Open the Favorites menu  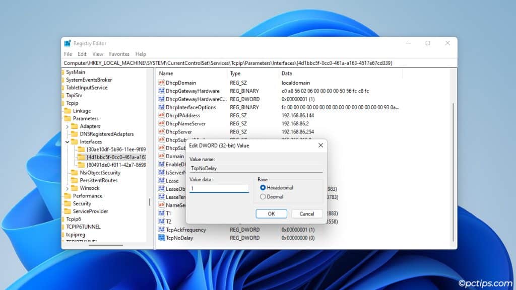(x=119, y=54)
